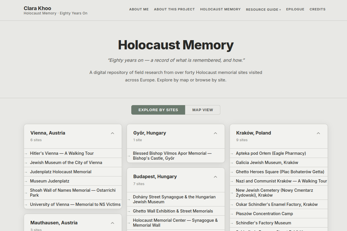Go to About Me page
Image resolution: width=347 pixels, height=231 pixels.
coord(139,9)
